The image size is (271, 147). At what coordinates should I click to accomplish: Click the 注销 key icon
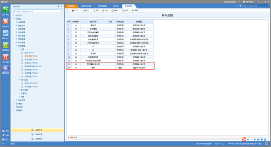[x=3, y=135]
